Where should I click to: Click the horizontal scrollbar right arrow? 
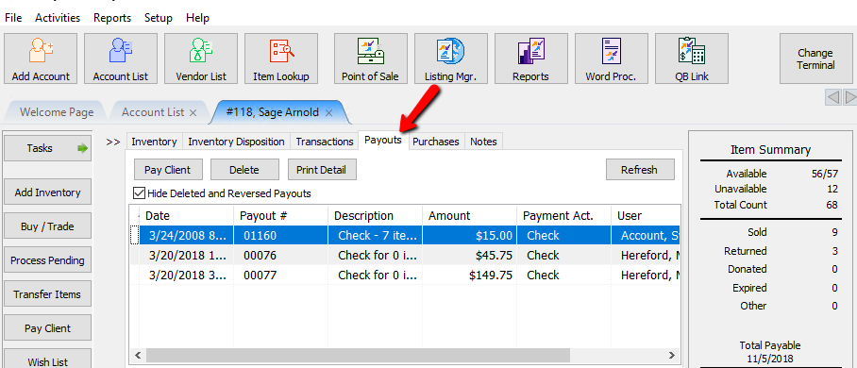[x=672, y=356]
